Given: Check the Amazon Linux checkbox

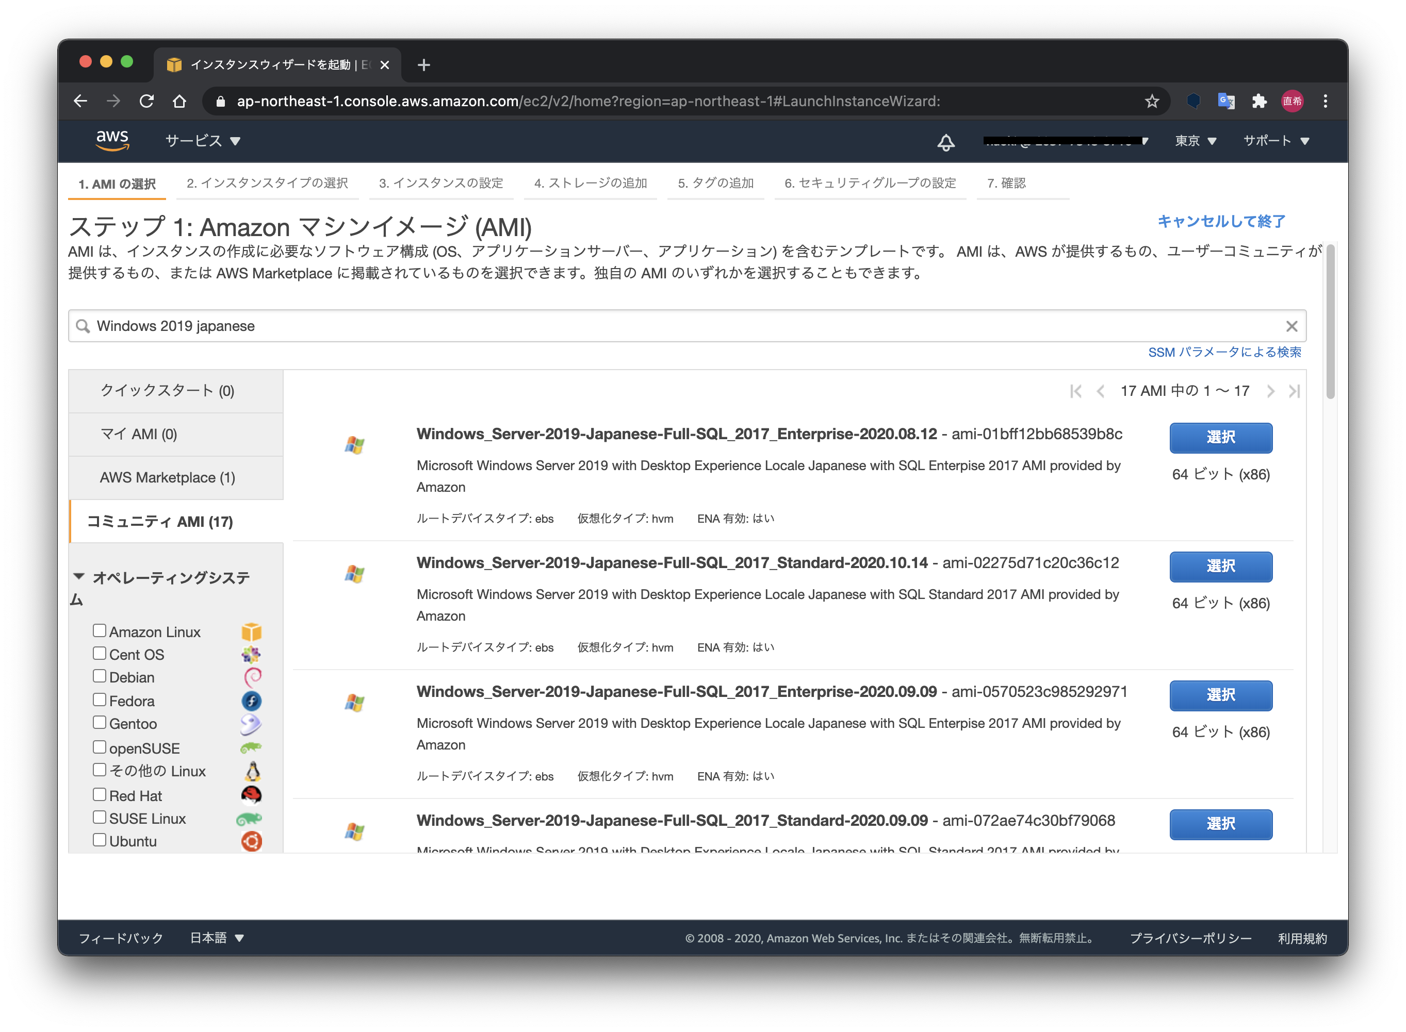Looking at the screenshot, I should (x=100, y=630).
